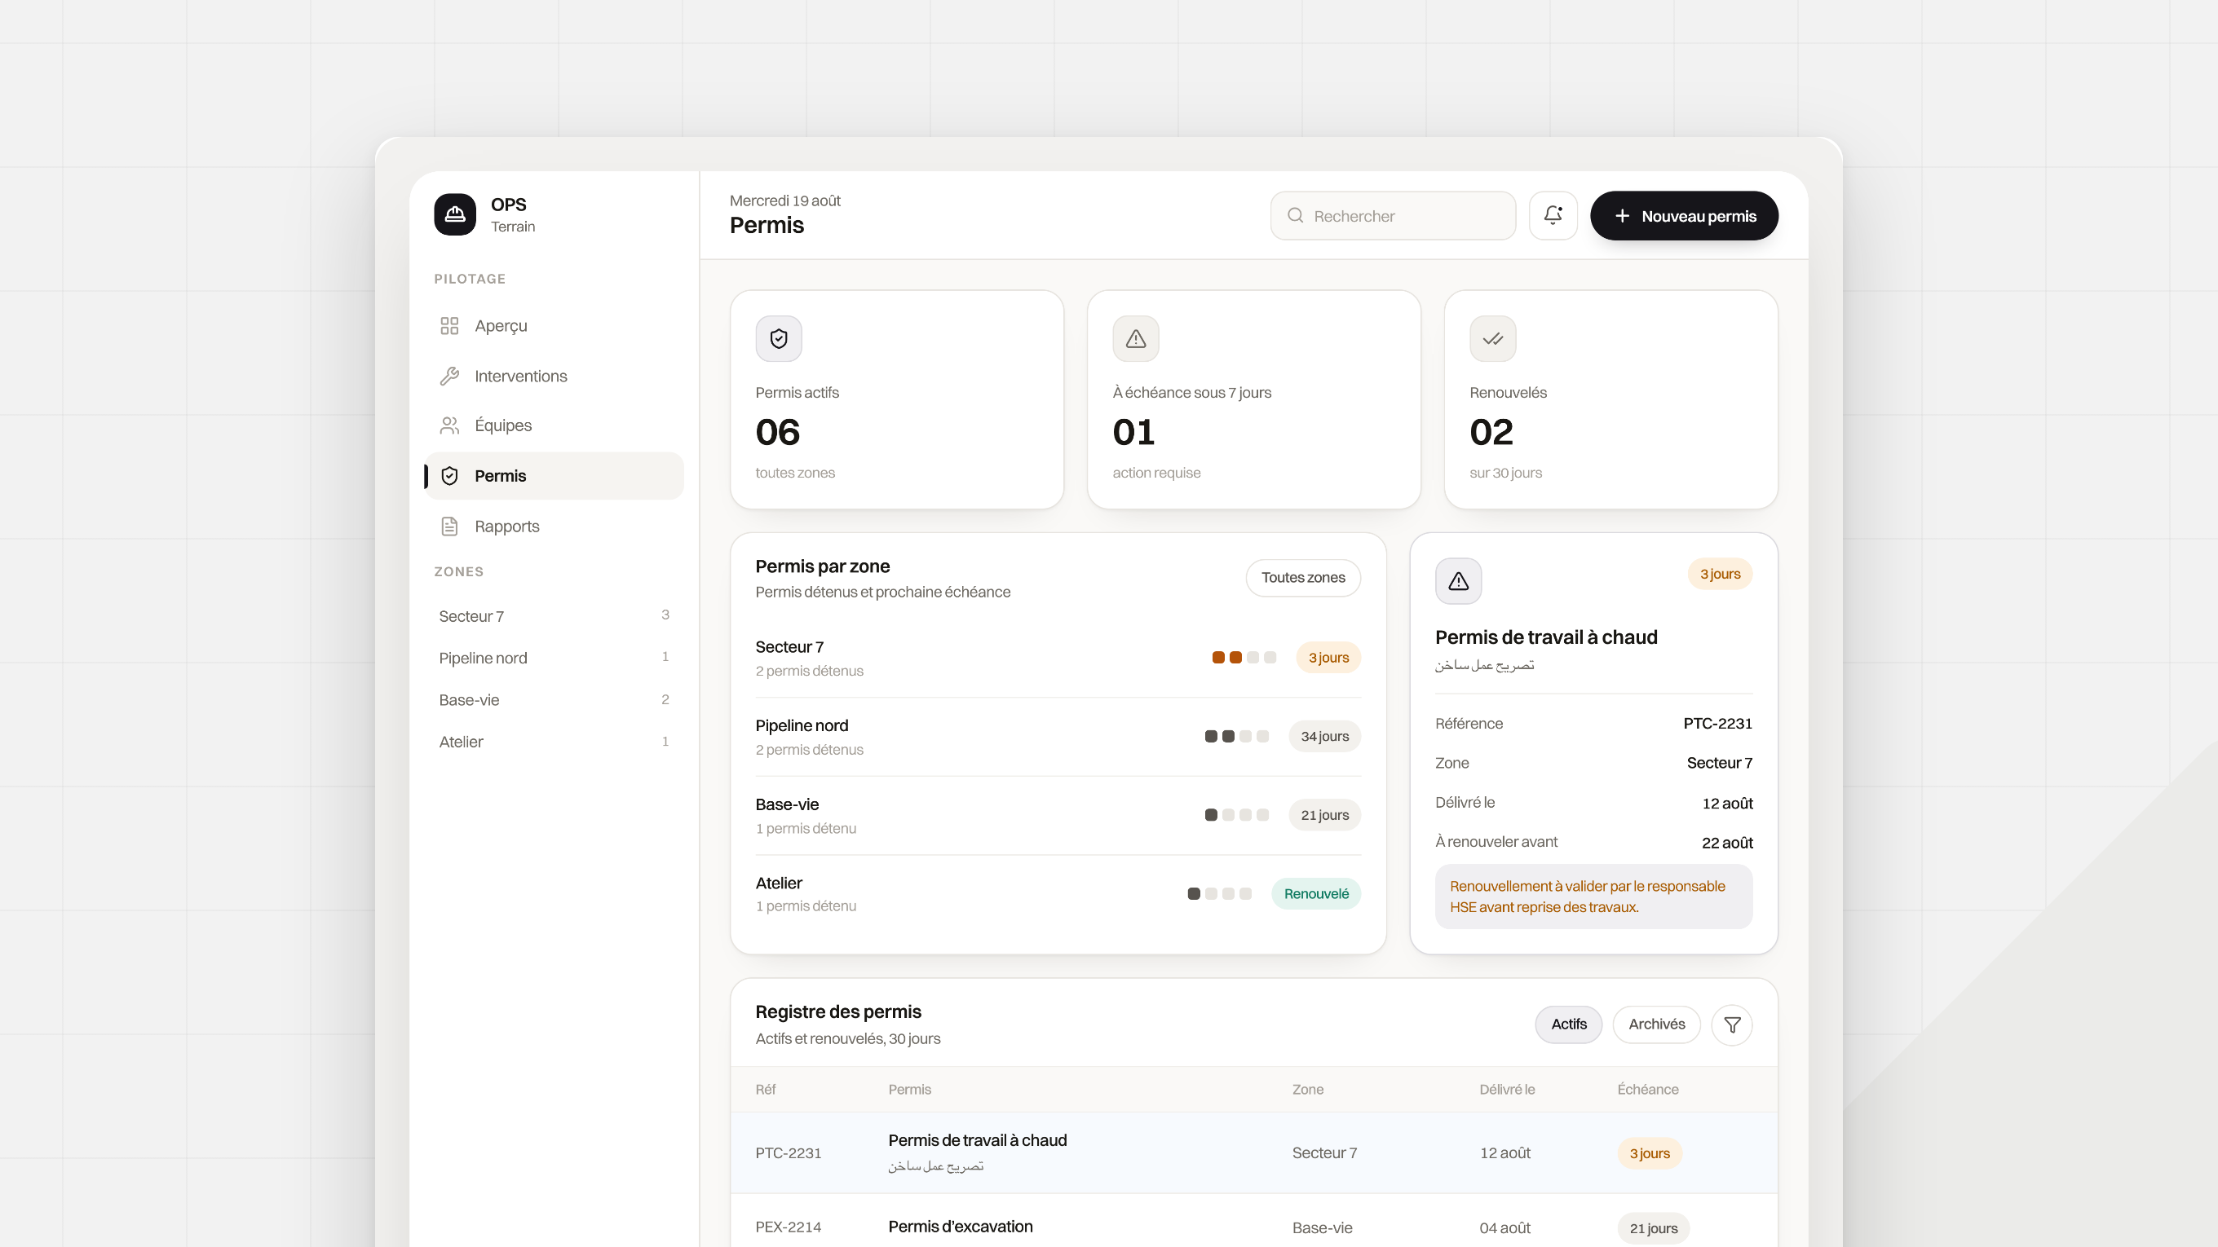Focus the Rechercher search field
Image resolution: width=2218 pixels, height=1247 pixels.
click(1393, 216)
